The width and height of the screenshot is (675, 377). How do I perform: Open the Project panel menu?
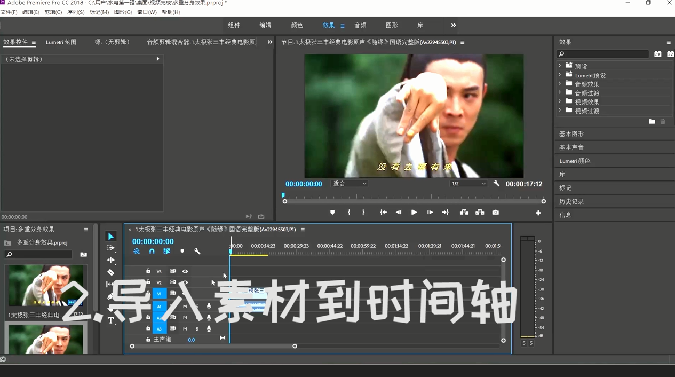point(86,230)
